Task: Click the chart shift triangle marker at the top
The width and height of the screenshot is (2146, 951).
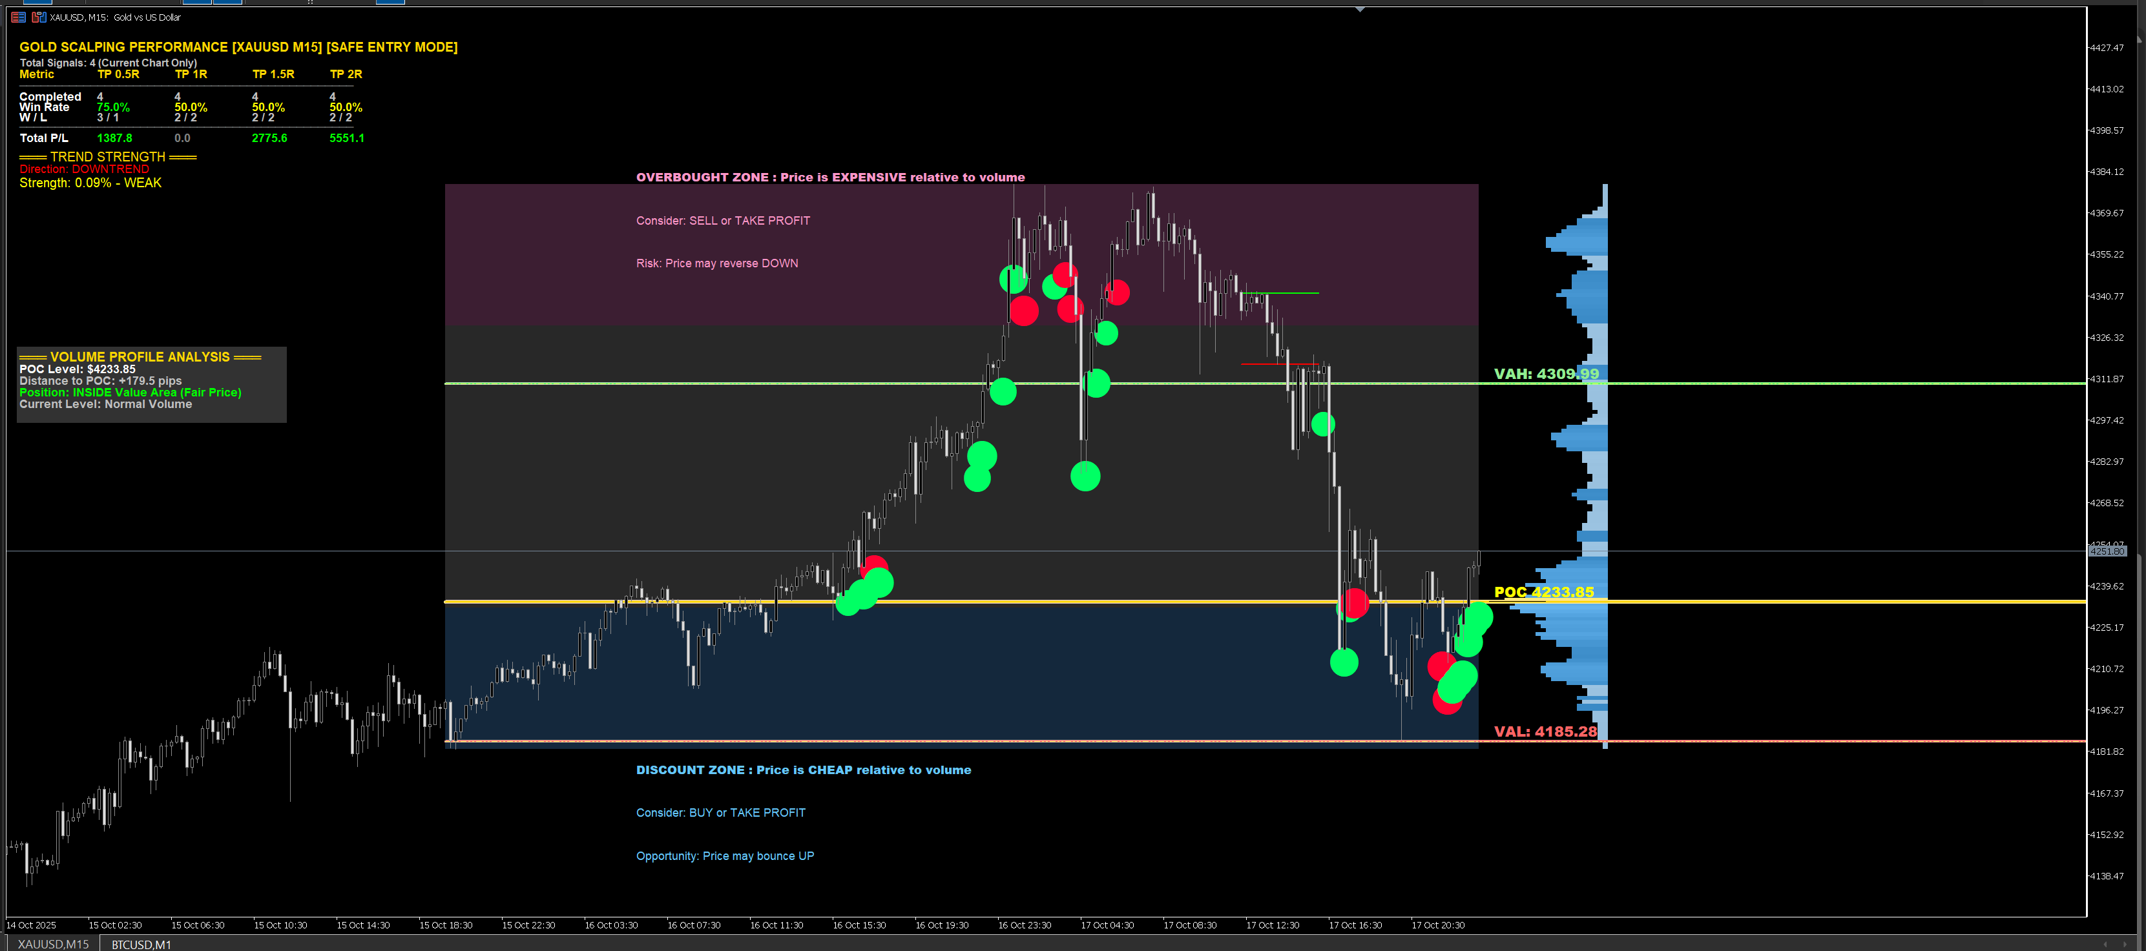Action: pyautogui.click(x=1360, y=10)
